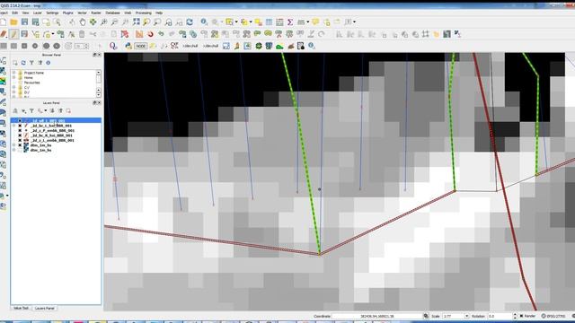Open the View menu
Viewport: 575px width, 323px height.
pos(25,13)
